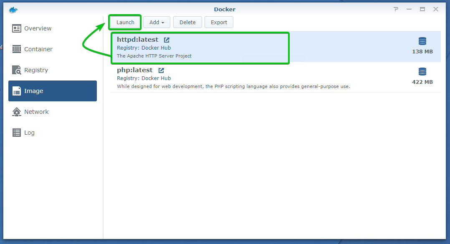Select the php:latest image title
This screenshot has width=450, height=244.
(134, 70)
